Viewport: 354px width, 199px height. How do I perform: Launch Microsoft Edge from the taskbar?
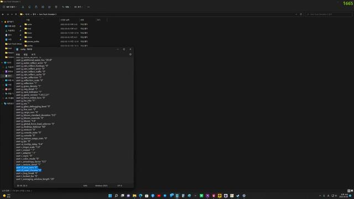(140, 196)
